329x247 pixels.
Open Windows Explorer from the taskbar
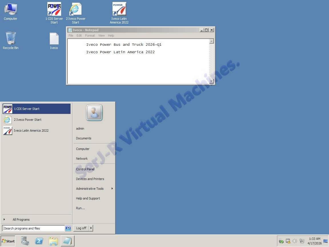point(53,241)
